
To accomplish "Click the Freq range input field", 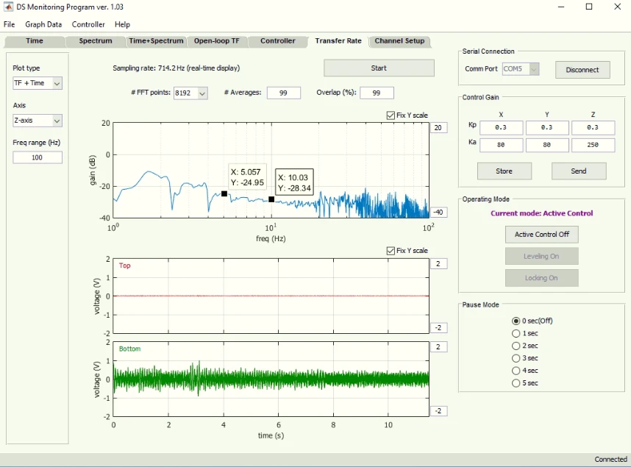I will click(x=38, y=157).
